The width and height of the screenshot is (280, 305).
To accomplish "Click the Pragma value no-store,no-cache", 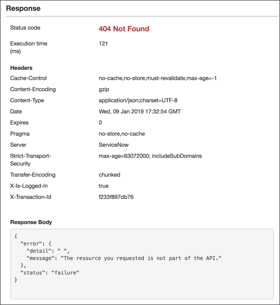I will point(122,134).
